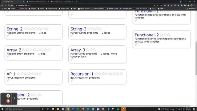
Task: Open the Chrome three-dot menu
Action: (195, 6)
